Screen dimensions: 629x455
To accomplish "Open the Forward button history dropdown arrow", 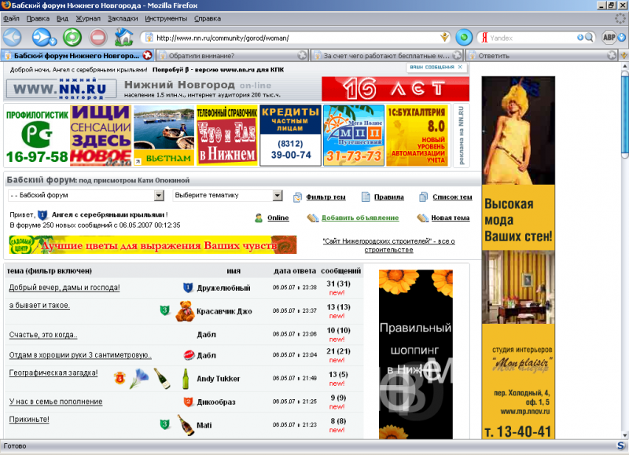I will pyautogui.click(x=53, y=41).
